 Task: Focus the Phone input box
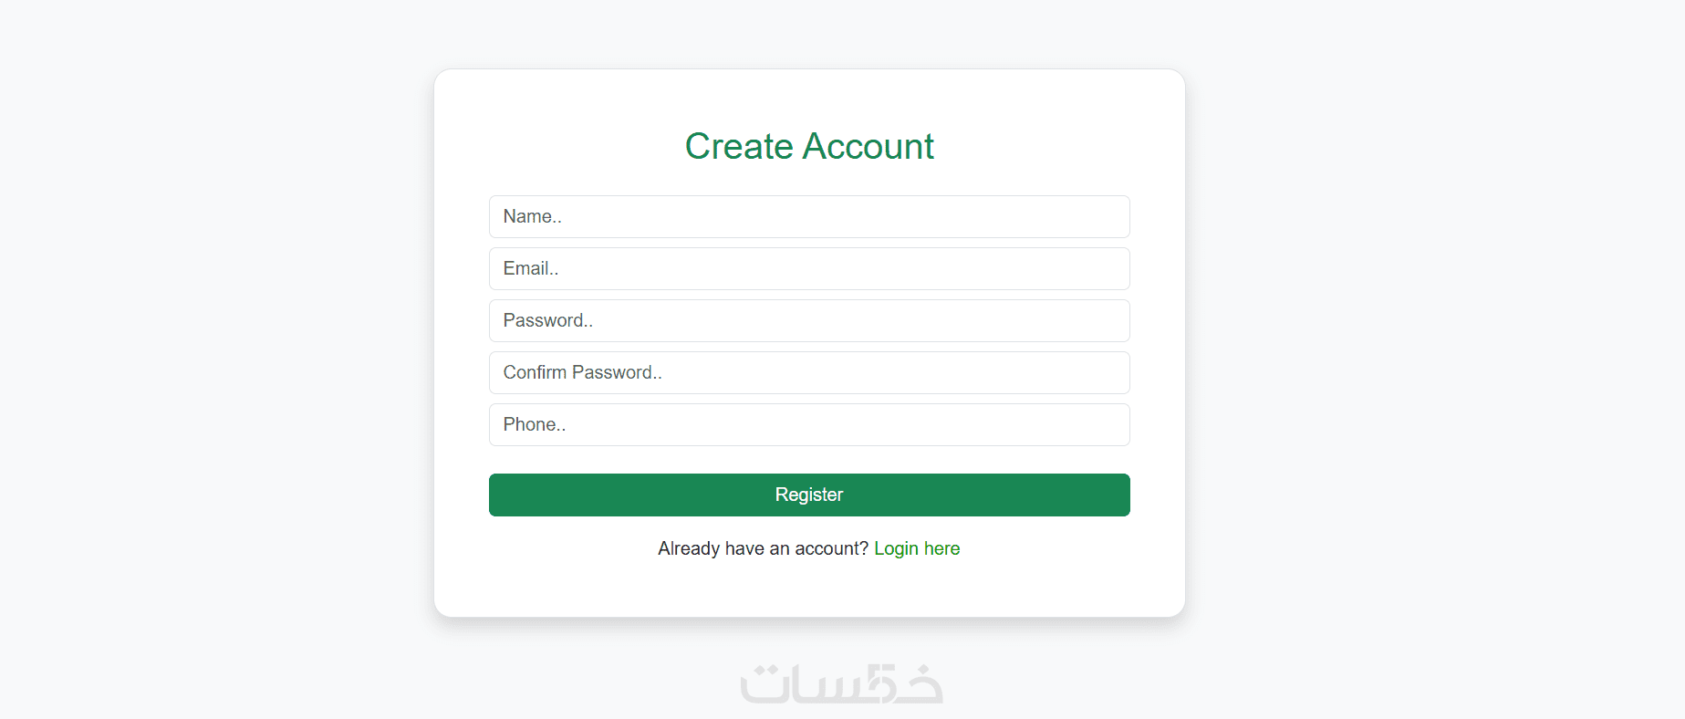click(x=809, y=424)
